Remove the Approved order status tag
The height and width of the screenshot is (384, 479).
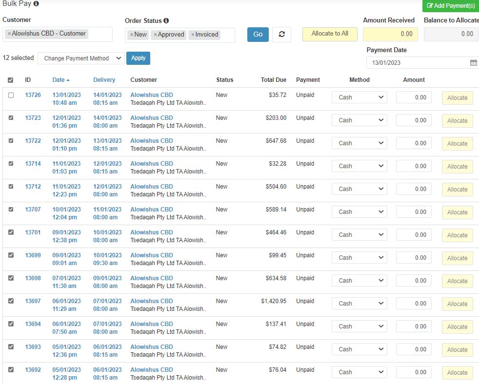tap(155, 35)
